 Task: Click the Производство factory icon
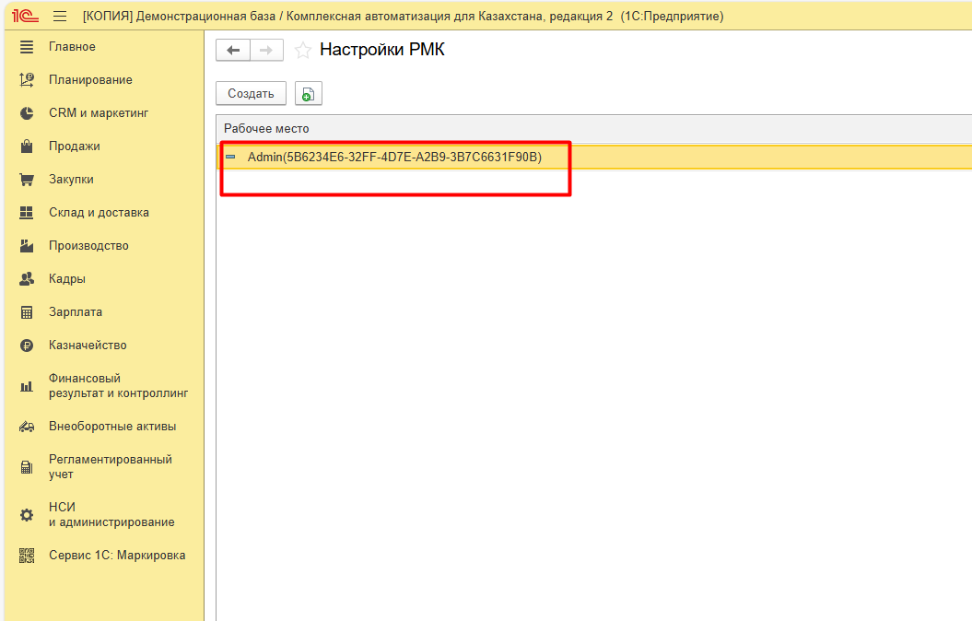(x=27, y=246)
